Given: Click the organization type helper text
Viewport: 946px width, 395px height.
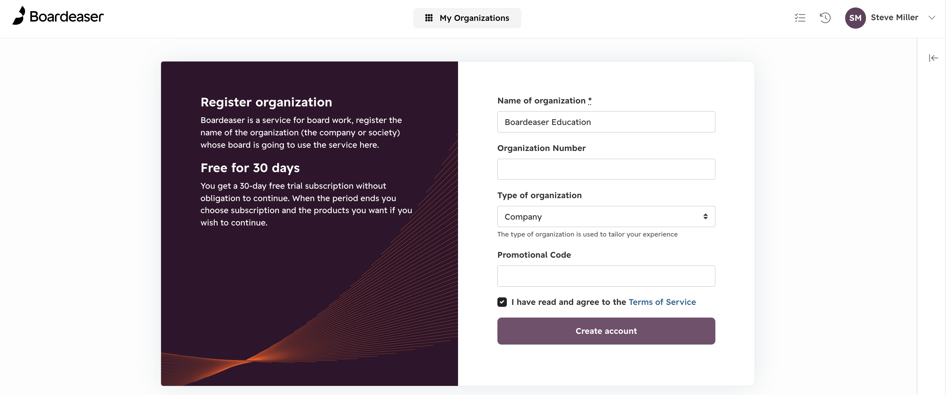Looking at the screenshot, I should 587,234.
